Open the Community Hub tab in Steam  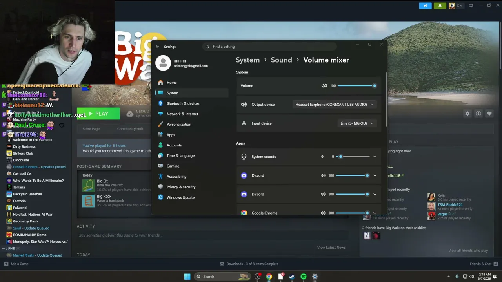tap(130, 129)
